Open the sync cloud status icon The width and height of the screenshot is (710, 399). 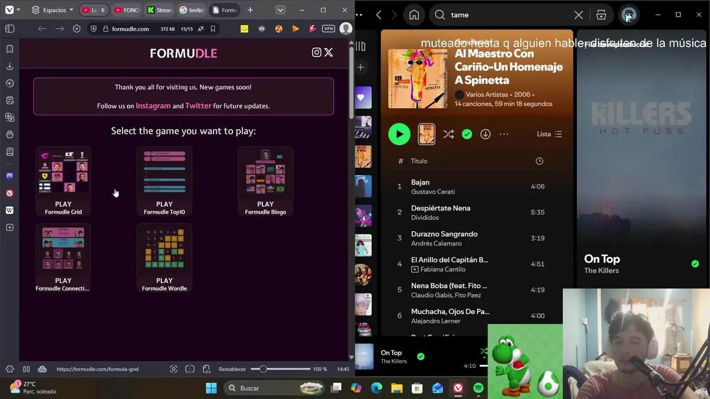42,369
